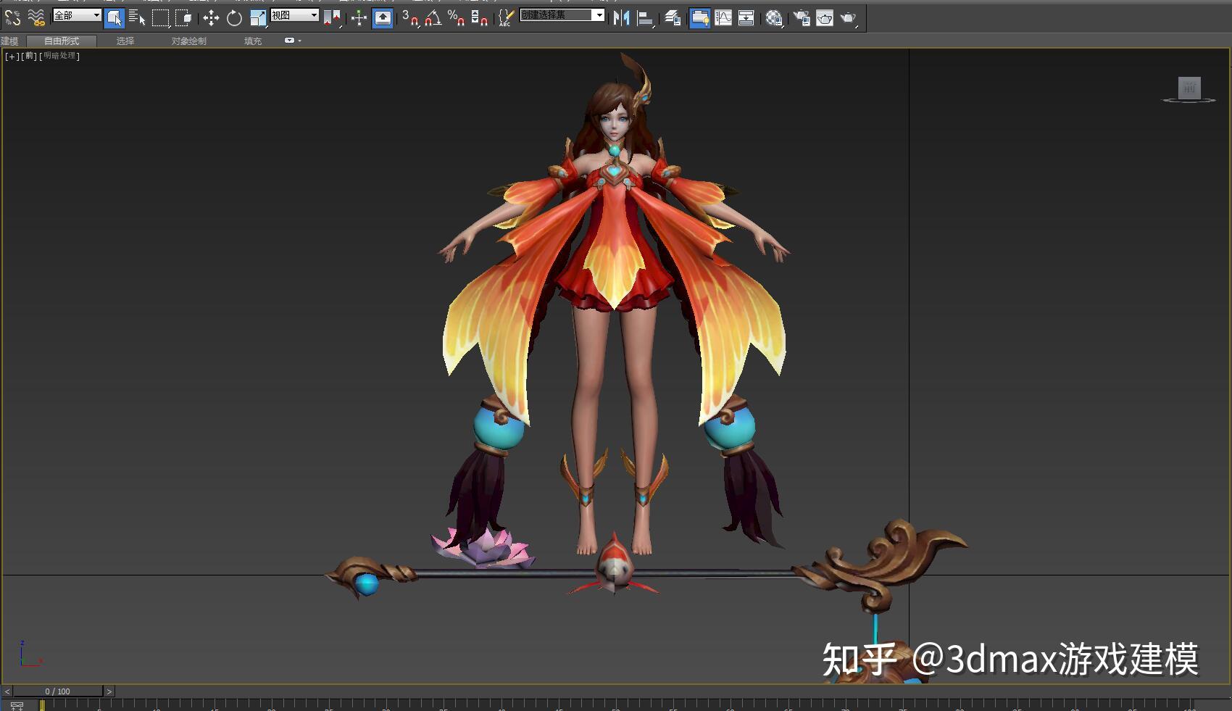1232x711 pixels.
Task: Switch to the 对象绘制 ribbon tab
Action: click(x=188, y=41)
